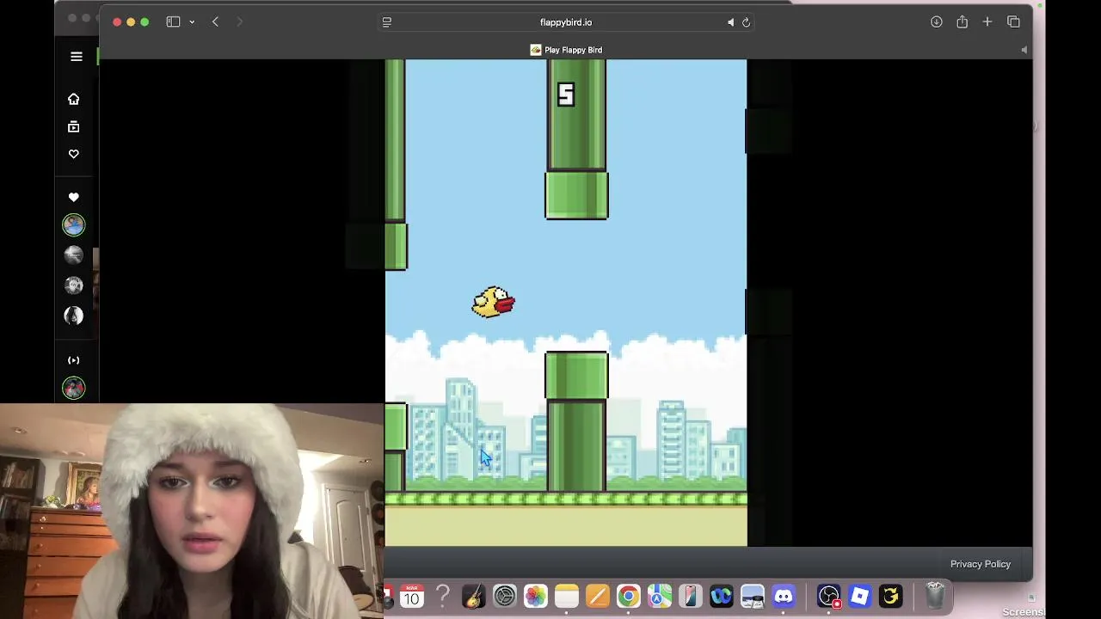Open Google Chrome in the Dock
The height and width of the screenshot is (619, 1101).
628,596
